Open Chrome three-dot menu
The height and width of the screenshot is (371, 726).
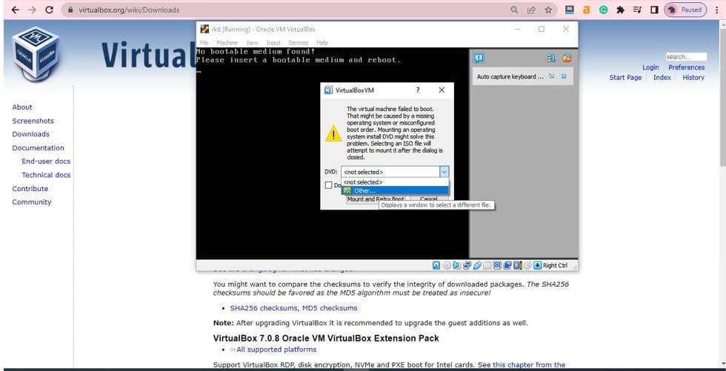tap(717, 10)
